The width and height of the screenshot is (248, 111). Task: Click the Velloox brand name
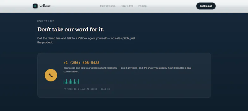45,6
